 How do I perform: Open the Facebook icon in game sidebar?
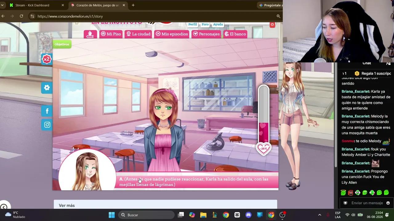tap(47, 111)
